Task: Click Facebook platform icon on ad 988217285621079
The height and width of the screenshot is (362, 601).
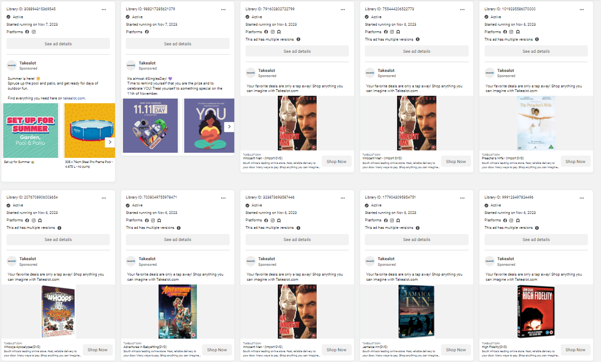Action: click(x=146, y=32)
